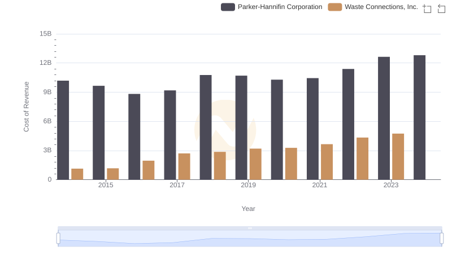The image size is (452, 260).
Task: Click the 2019 Waste Connections tan bar
Action: 255,164
